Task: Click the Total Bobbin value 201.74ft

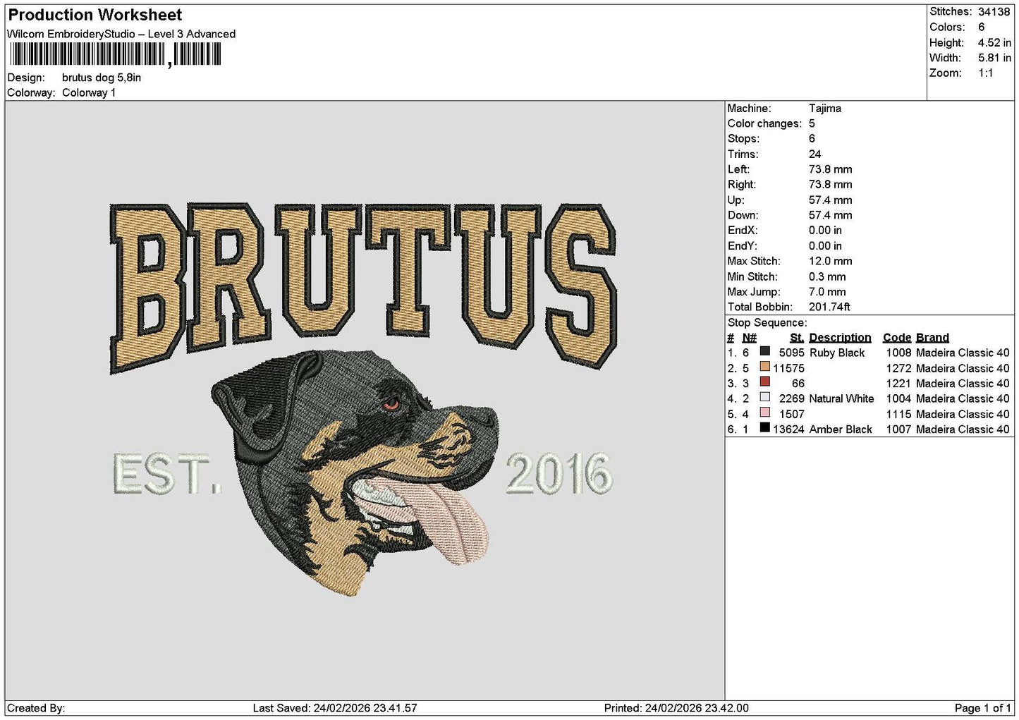Action: click(829, 307)
